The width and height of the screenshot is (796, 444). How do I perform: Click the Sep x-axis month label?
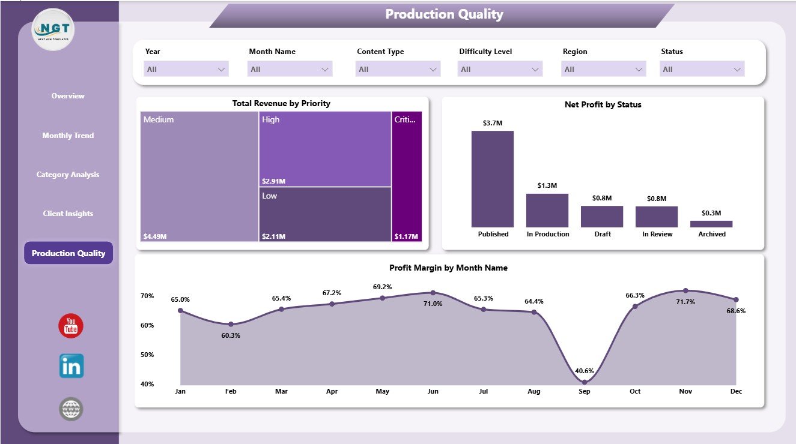click(x=585, y=391)
